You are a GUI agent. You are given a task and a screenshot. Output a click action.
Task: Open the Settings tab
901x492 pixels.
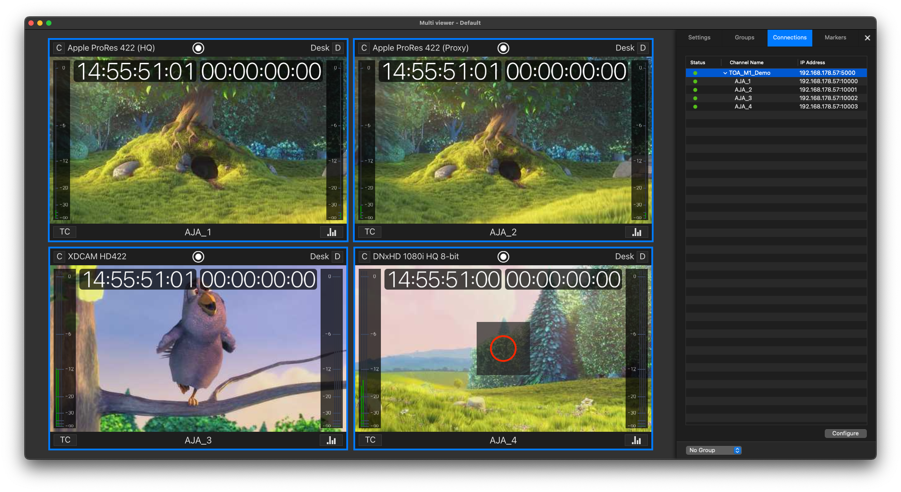coord(699,38)
